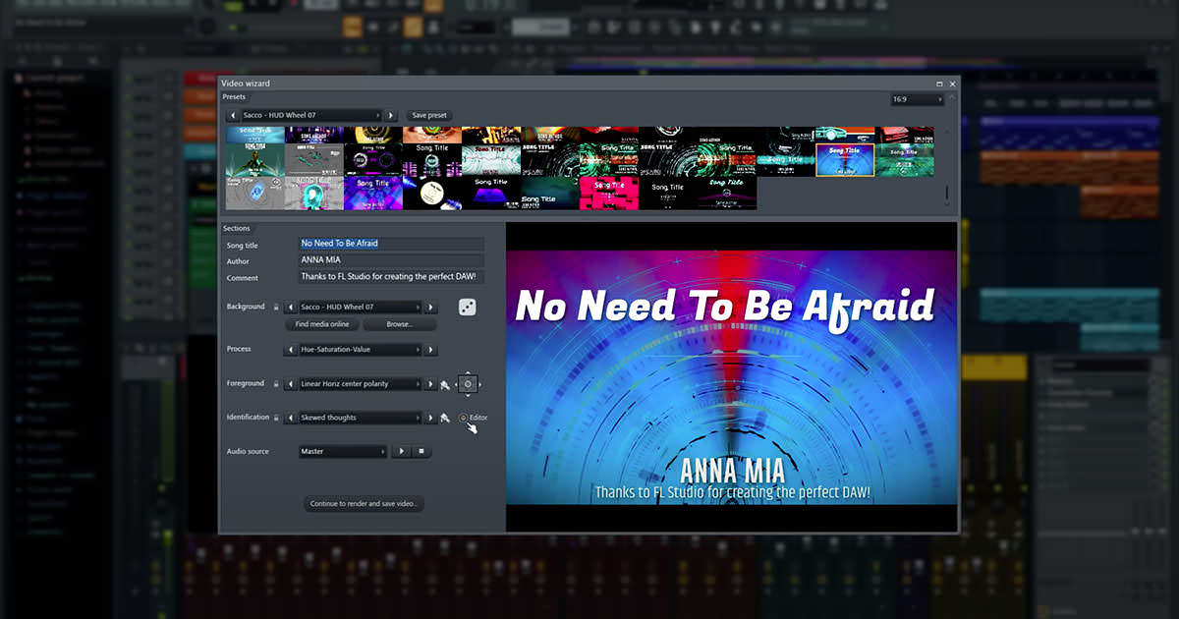Viewport: 1179px width, 619px height.
Task: Select the pink Song Title preset thumbnail
Action: tap(609, 193)
